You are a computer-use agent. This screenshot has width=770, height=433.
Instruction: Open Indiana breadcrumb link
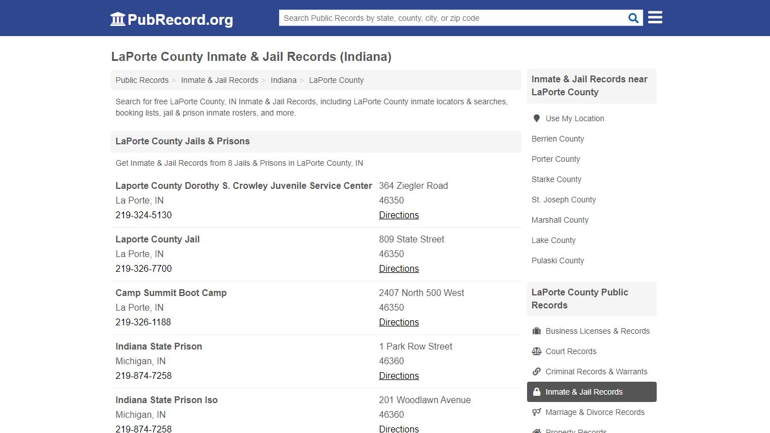[284, 80]
